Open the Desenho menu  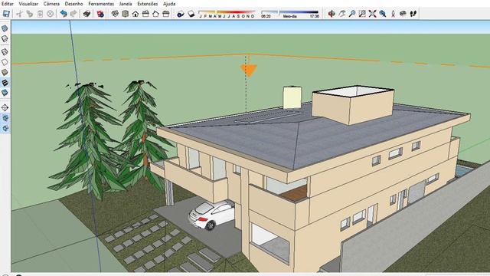coord(74,4)
